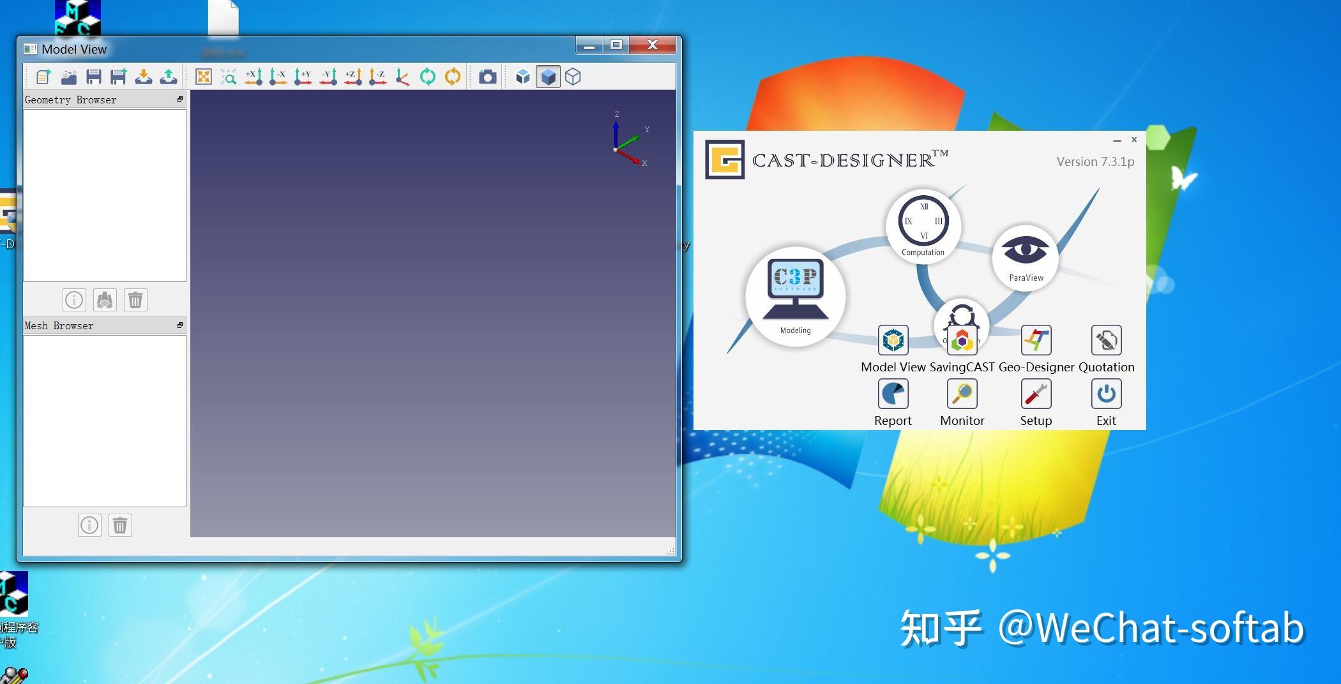This screenshot has height=684, width=1341.
Task: Save the current model
Action: tap(93, 76)
